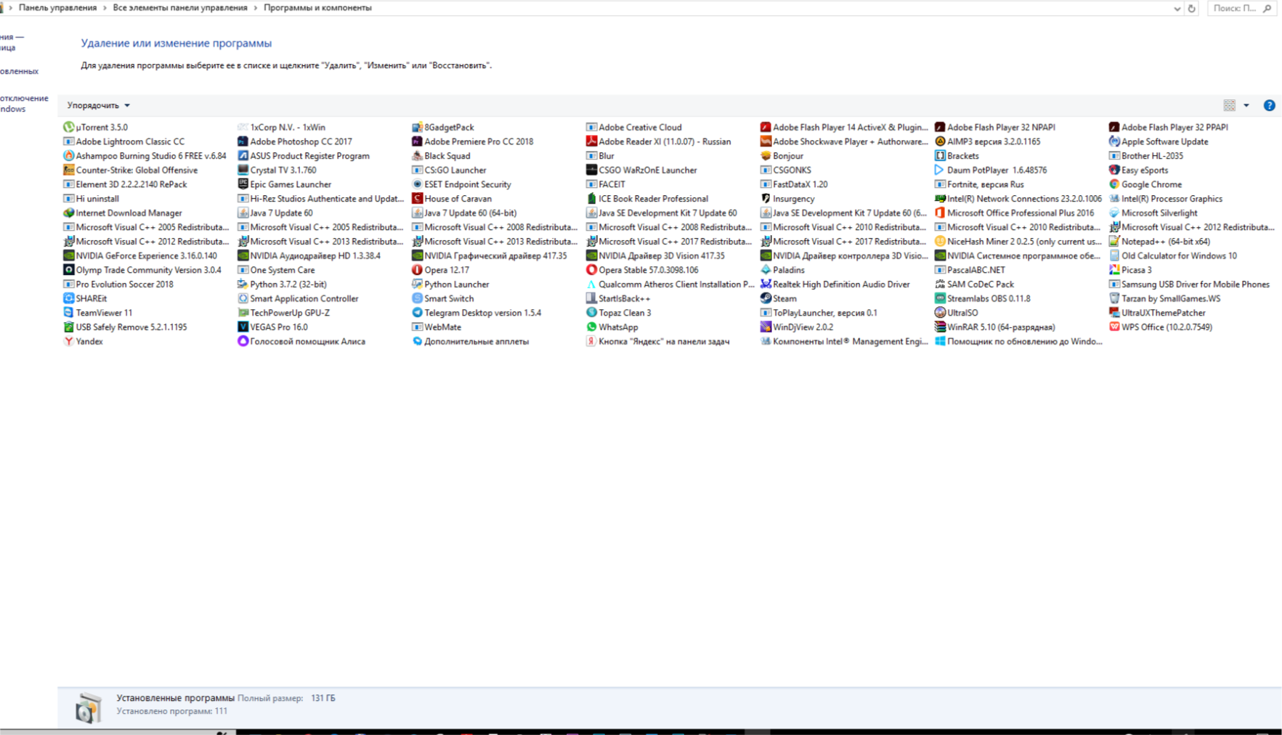Select Python 3.7.2 (32-bit) entry

click(x=283, y=284)
